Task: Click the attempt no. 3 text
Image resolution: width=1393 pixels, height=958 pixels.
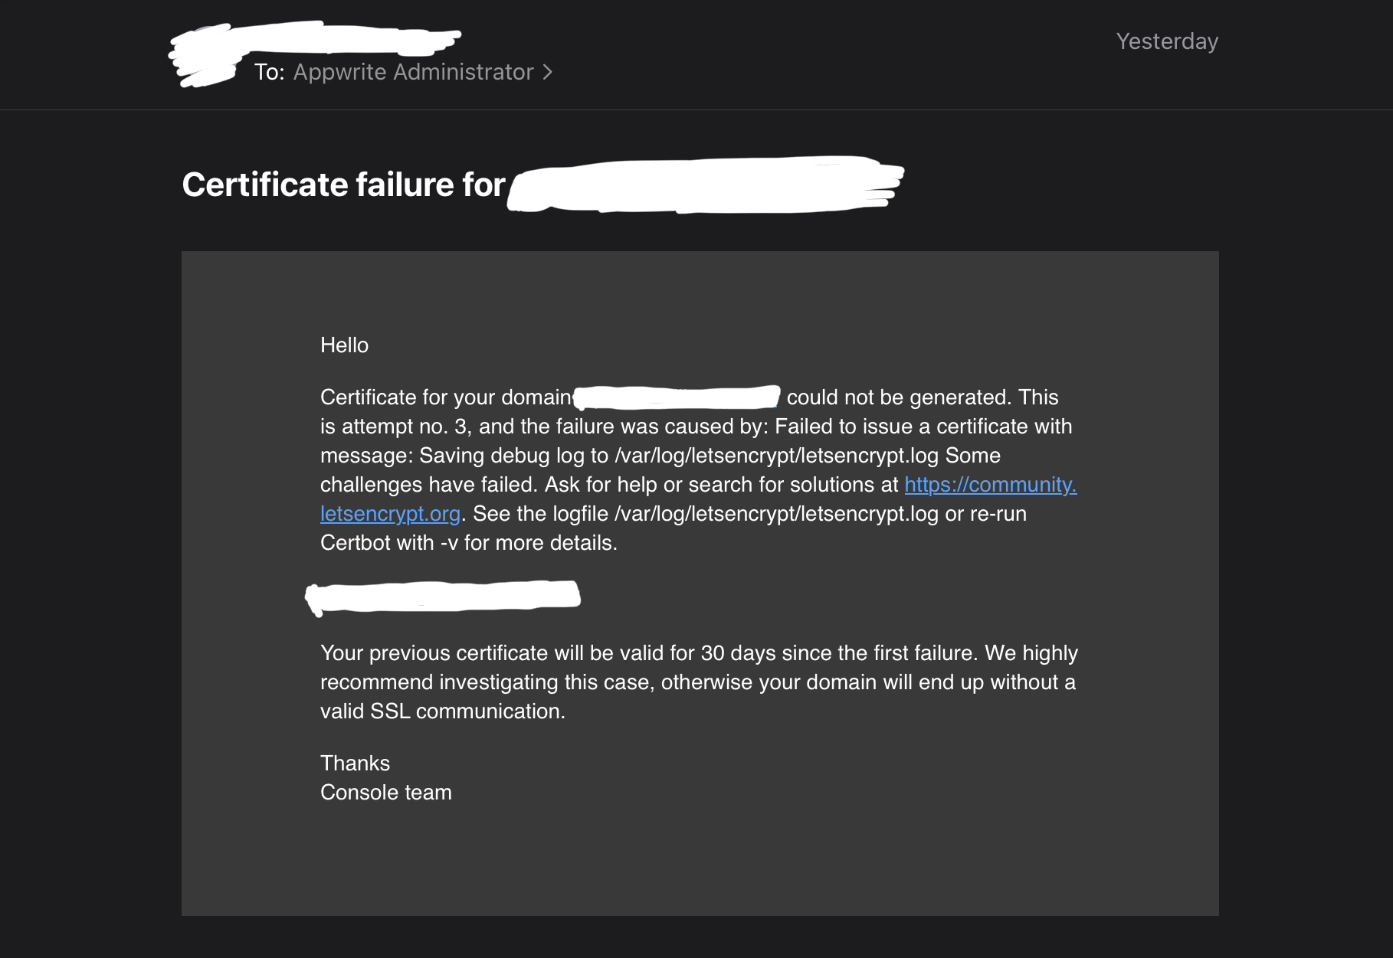Action: [414, 427]
